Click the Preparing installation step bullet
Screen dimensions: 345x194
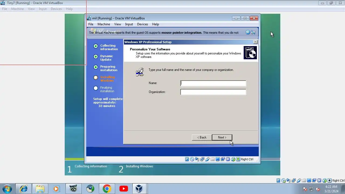[x=96, y=67]
